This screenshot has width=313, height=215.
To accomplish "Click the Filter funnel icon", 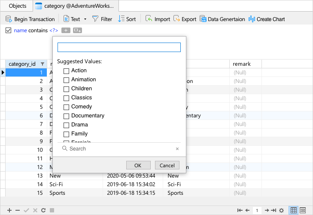I will [95, 19].
